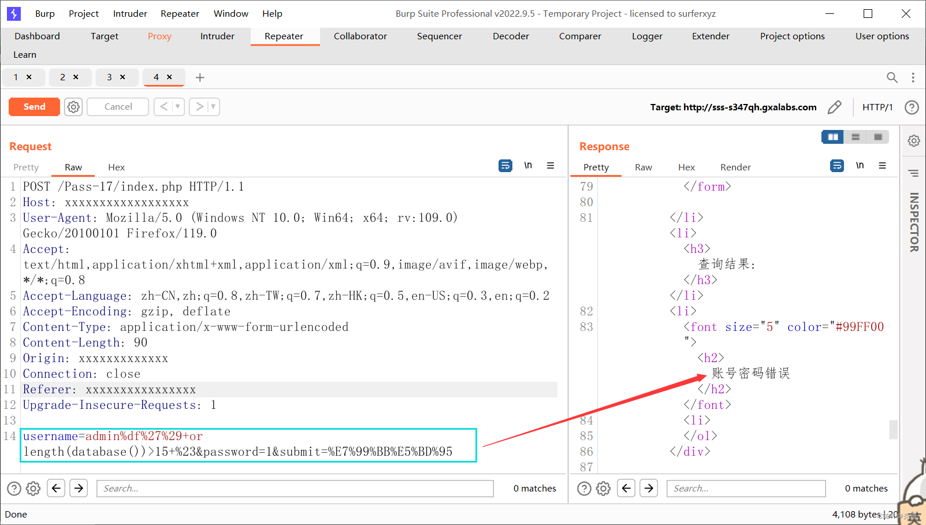Open request search settings gear
Image resolution: width=926 pixels, height=525 pixels.
click(34, 489)
